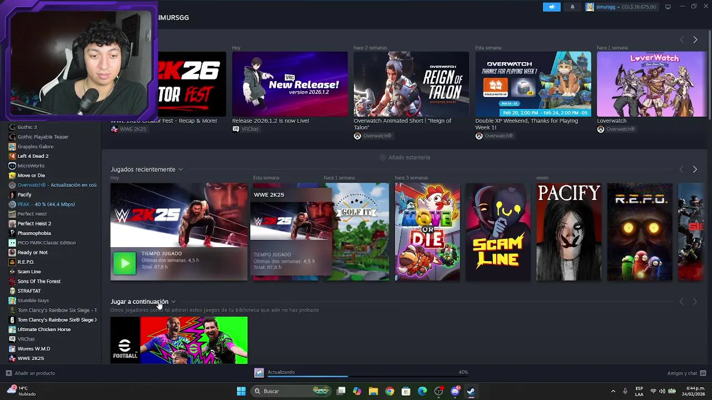Switch to Big Picture mode icon
The image size is (712, 400).
(668, 7)
